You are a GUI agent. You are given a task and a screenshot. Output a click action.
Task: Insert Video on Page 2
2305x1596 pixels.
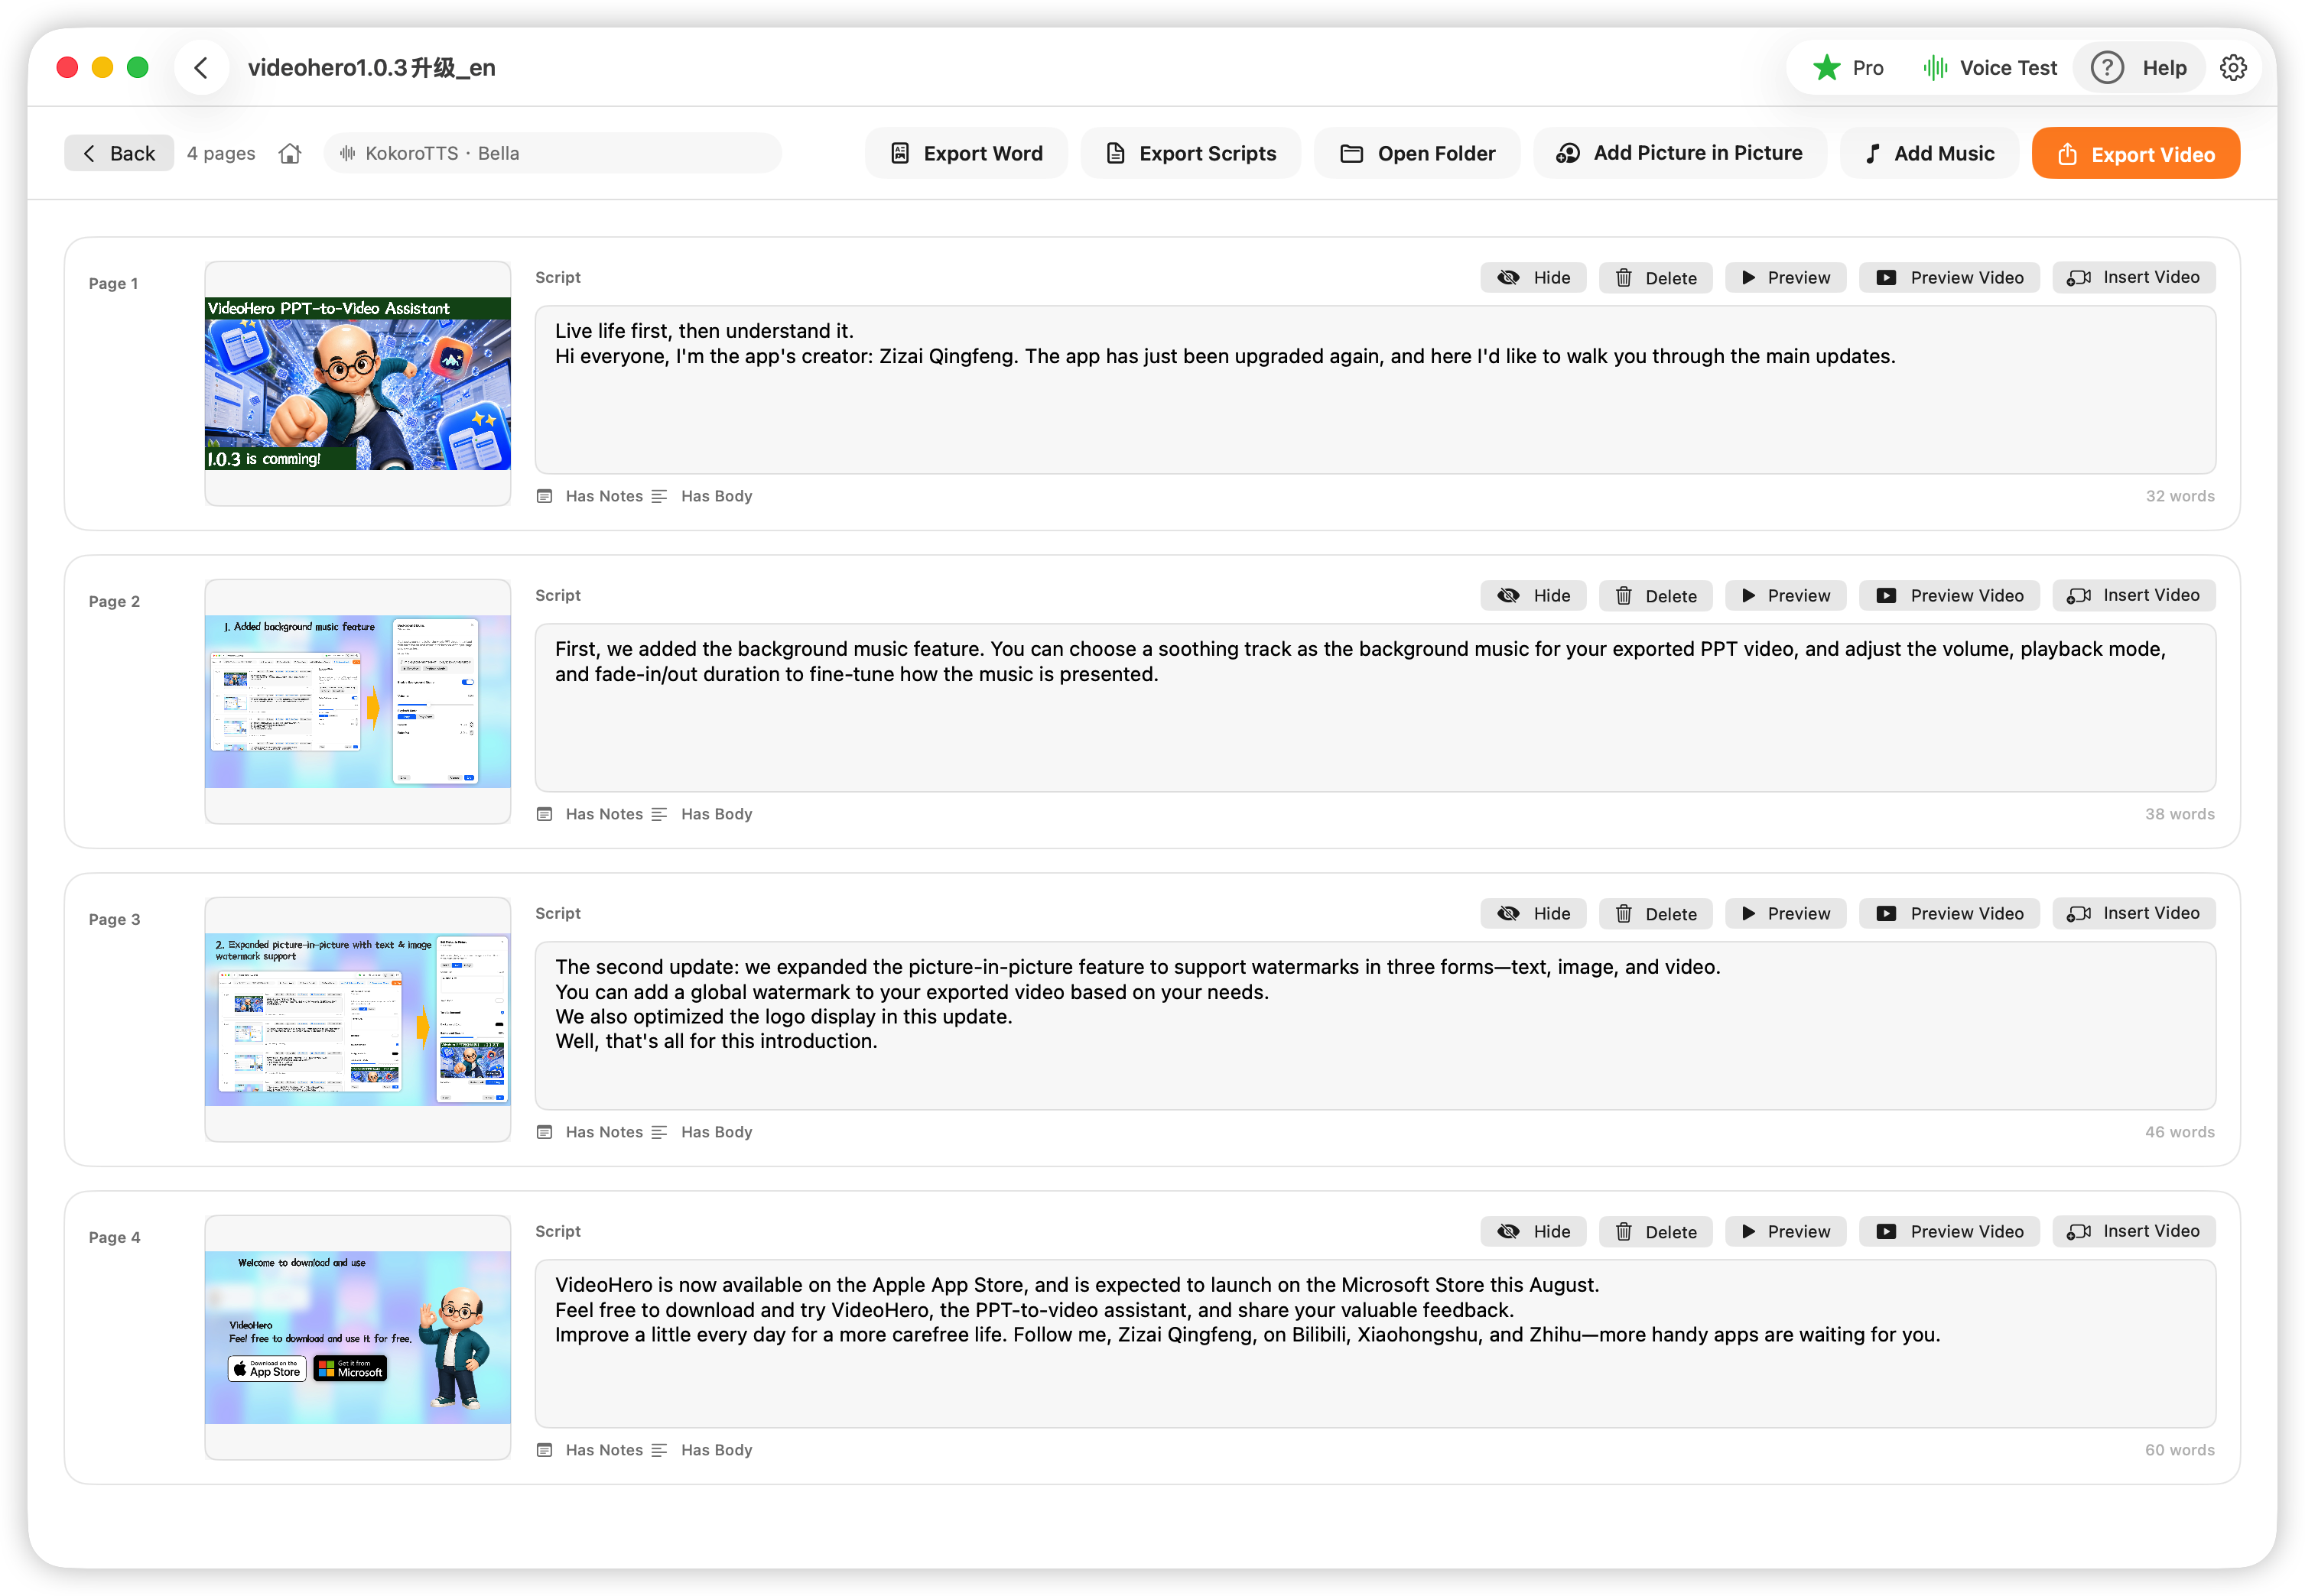coord(2134,596)
